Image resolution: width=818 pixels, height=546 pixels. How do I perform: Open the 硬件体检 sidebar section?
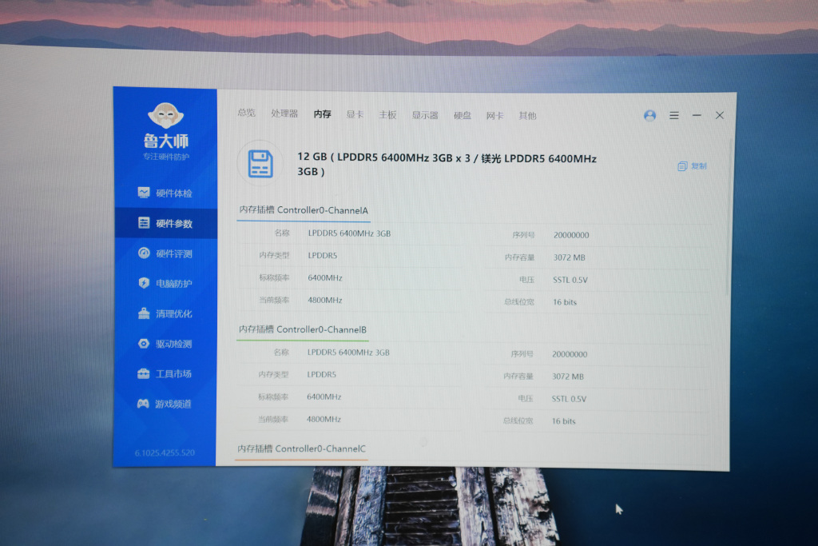tap(165, 193)
